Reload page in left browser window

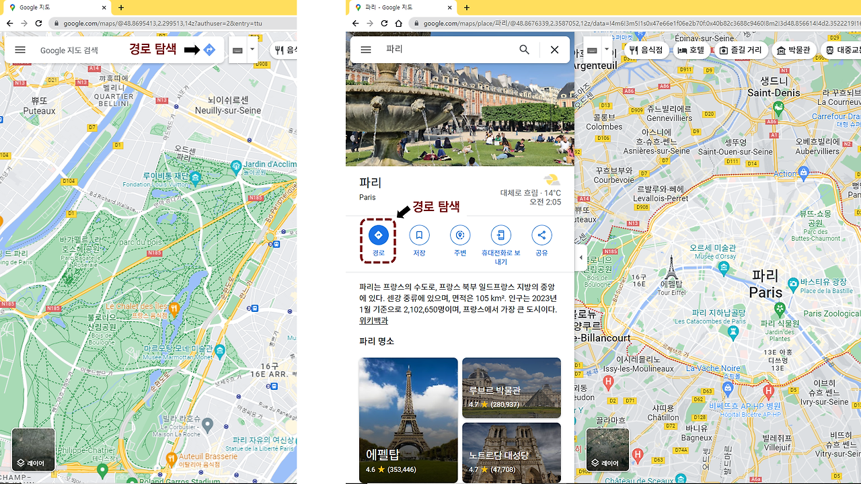tap(38, 23)
